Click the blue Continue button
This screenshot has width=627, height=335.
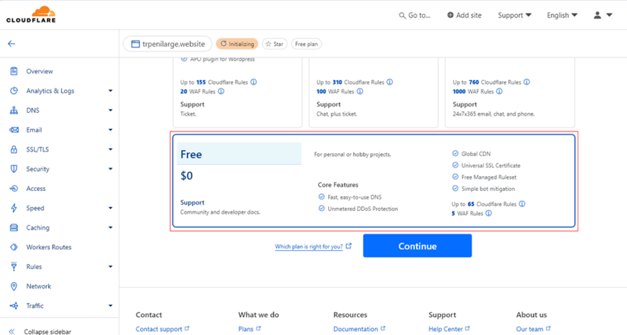pyautogui.click(x=417, y=246)
